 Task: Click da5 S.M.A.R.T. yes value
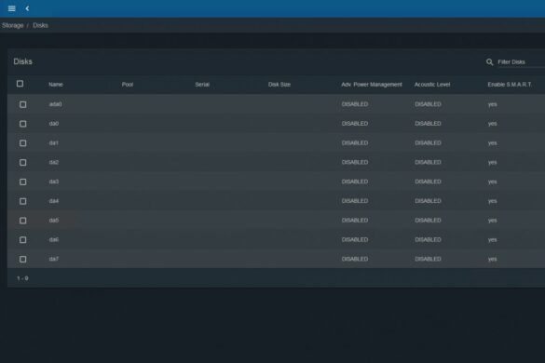click(493, 221)
